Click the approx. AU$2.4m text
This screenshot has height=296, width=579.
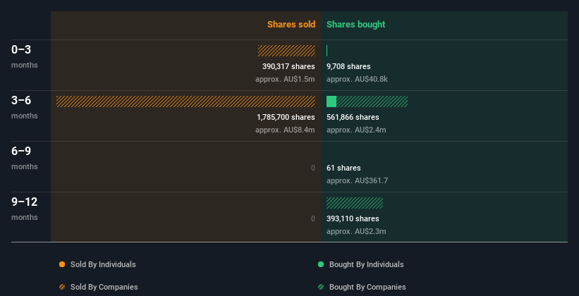356,130
